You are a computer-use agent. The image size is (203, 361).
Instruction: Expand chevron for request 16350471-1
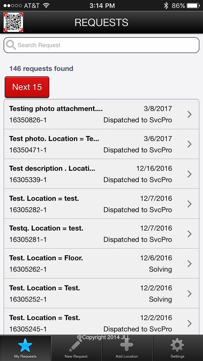click(x=190, y=144)
